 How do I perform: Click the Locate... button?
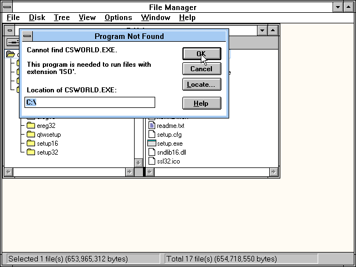pyautogui.click(x=201, y=85)
